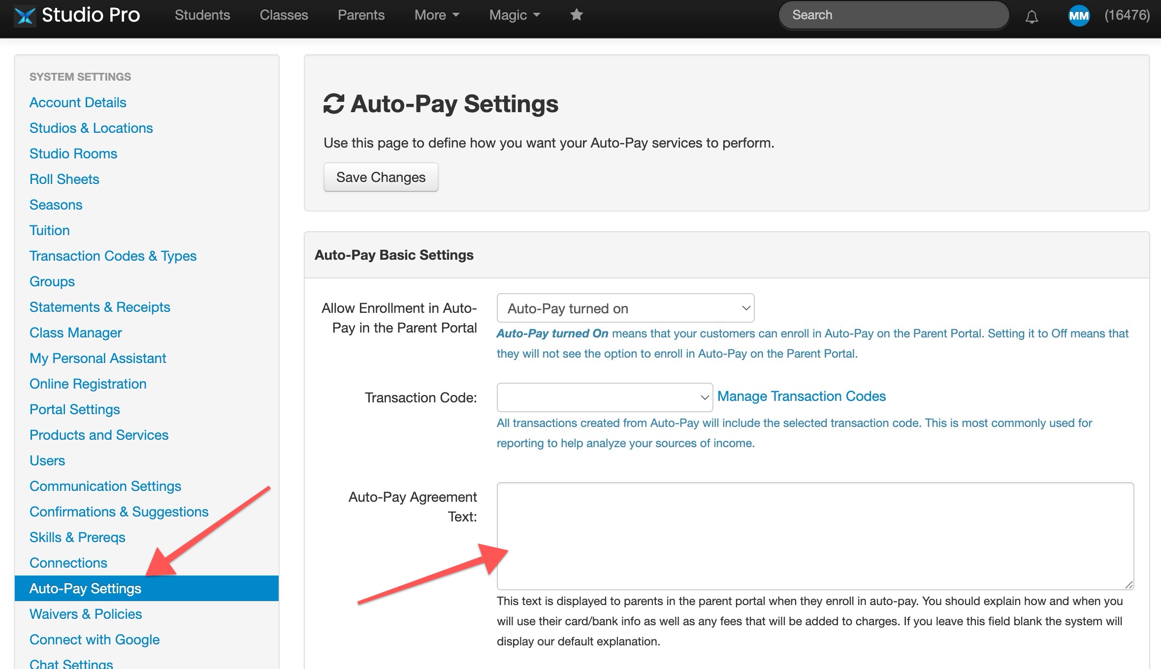Click the Studio Pro logo icon
1161x669 pixels.
[x=25, y=15]
